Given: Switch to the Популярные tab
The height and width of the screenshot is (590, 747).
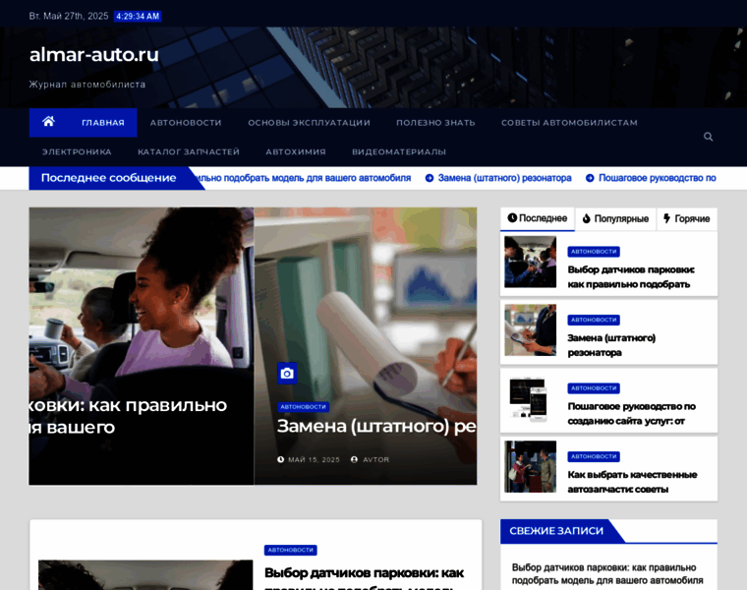Looking at the screenshot, I should tap(615, 218).
